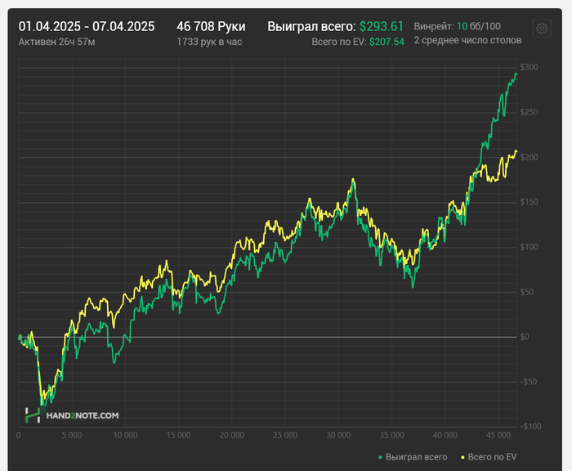
Task: Click the '40 000' x-axis label
Action: coord(445,435)
